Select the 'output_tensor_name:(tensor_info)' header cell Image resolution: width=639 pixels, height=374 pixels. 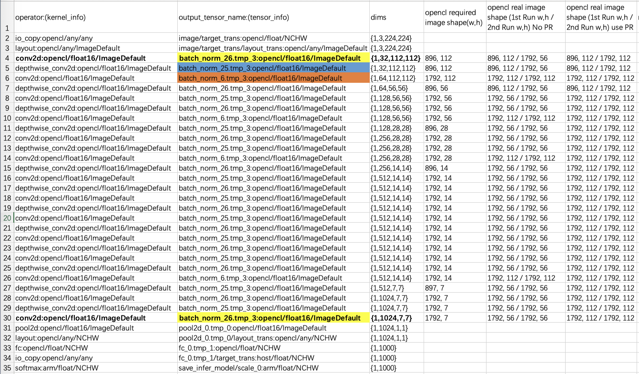(x=273, y=17)
